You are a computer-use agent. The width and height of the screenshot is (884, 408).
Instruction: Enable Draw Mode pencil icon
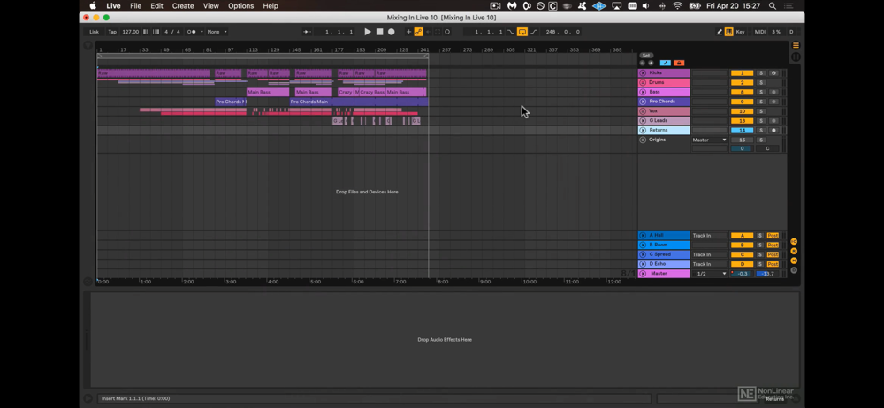tap(720, 32)
